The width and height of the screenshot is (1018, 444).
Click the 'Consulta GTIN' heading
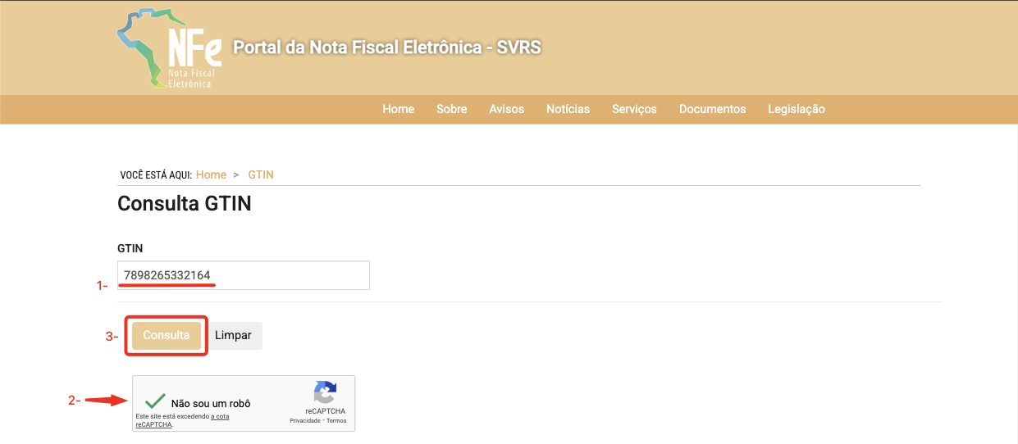[185, 204]
